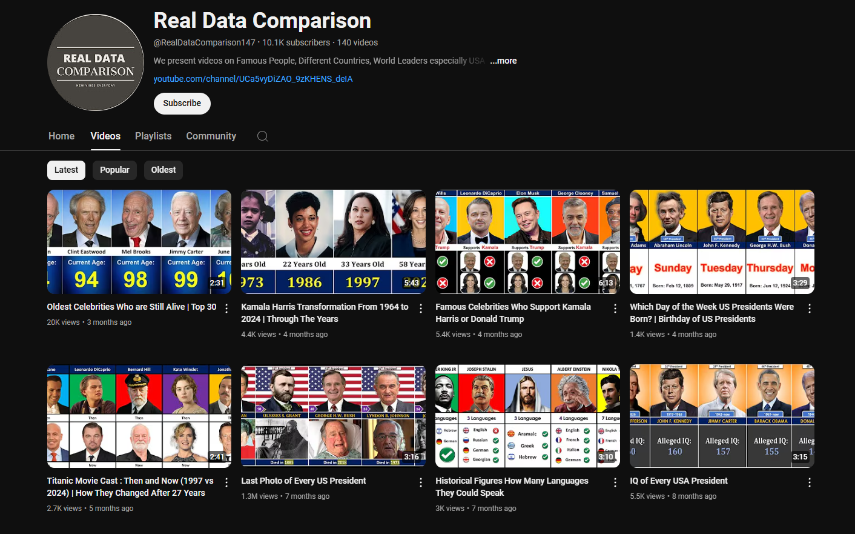Open IQ of Every USA President title
The image size is (855, 534).
tap(679, 481)
